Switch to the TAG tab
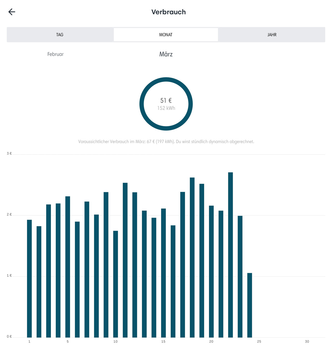This screenshot has width=332, height=355. (x=60, y=35)
